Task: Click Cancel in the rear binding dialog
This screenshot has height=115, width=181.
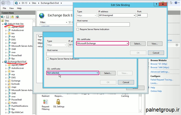Action: [126, 82]
